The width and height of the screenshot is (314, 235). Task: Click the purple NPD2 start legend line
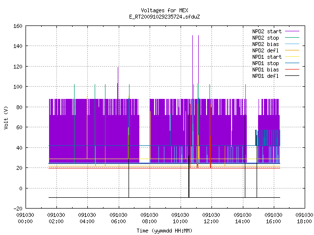pyautogui.click(x=292, y=31)
